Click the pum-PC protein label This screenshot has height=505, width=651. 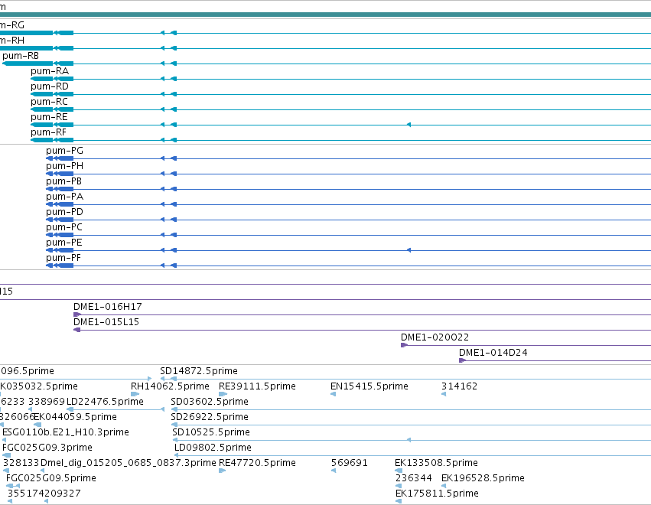(64, 227)
